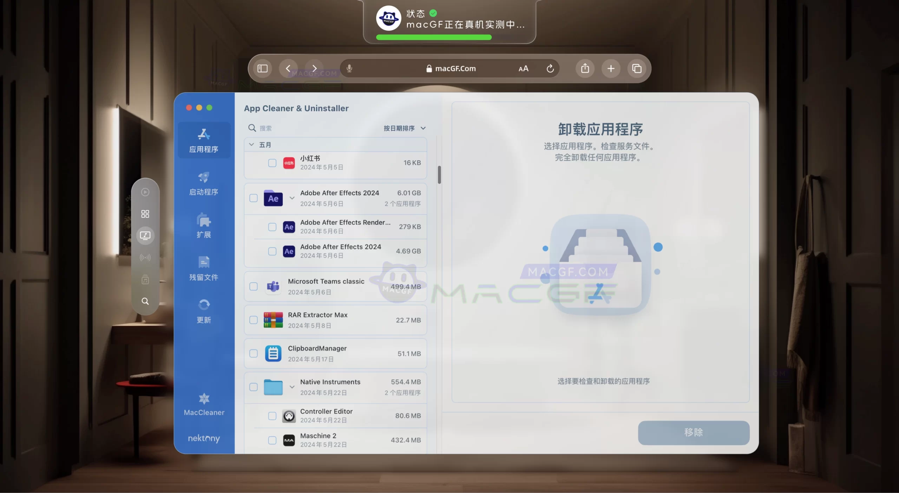This screenshot has height=493, width=899.
Task: Click the 移除 remove button
Action: (694, 433)
